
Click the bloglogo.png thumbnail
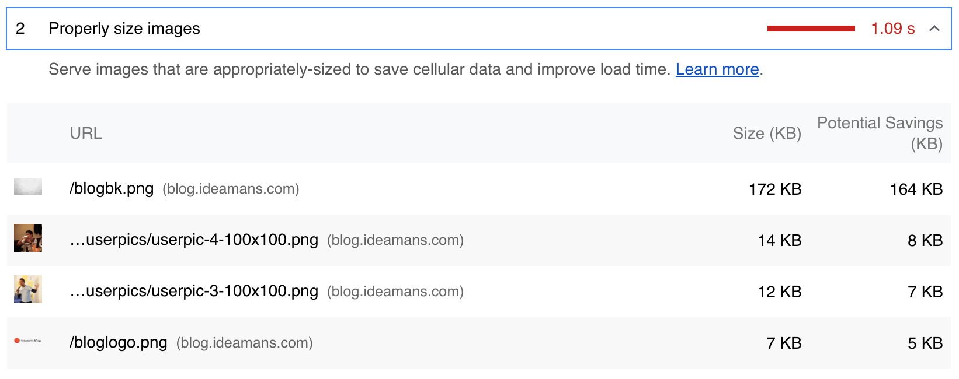[x=28, y=341]
